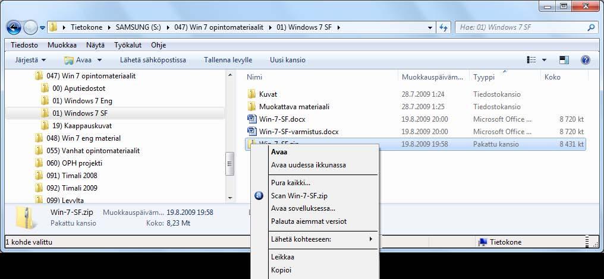This screenshot has height=279, width=604.
Task: Click the tree pane scroll up arrow
Action: click(230, 75)
